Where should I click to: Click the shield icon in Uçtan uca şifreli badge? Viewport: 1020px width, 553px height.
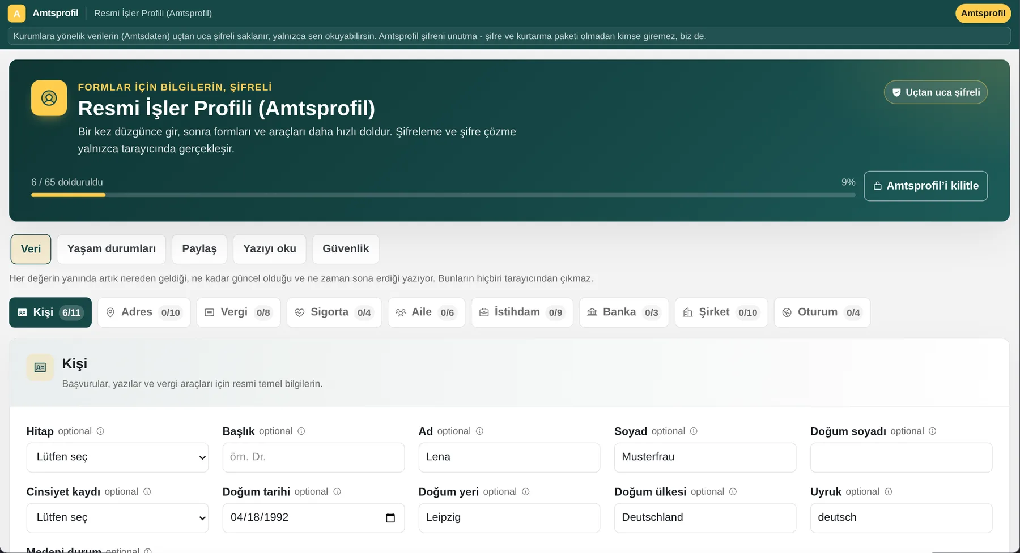896,92
